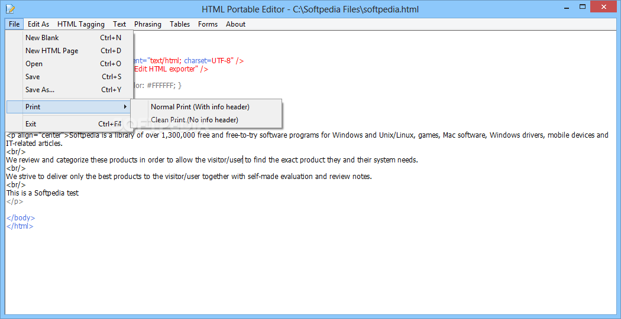The height and width of the screenshot is (319, 621).
Task: Open the Forms menu
Action: (x=208, y=24)
